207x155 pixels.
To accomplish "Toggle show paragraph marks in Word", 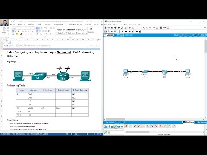I will 50,34.
